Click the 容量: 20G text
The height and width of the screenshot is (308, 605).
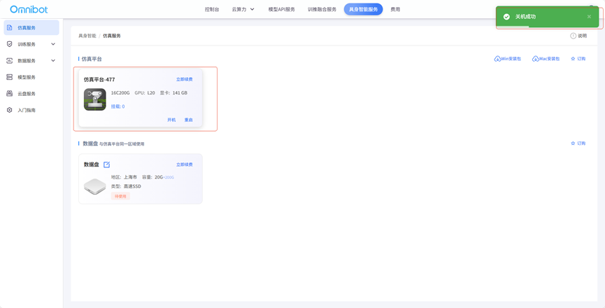click(x=152, y=177)
